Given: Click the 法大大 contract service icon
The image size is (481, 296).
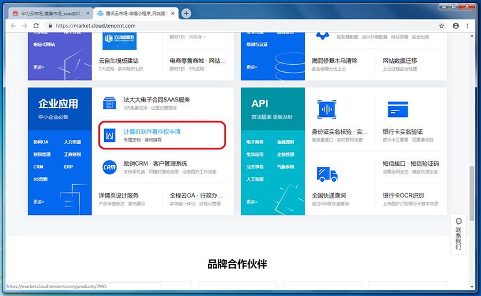Looking at the screenshot, I should (109, 103).
